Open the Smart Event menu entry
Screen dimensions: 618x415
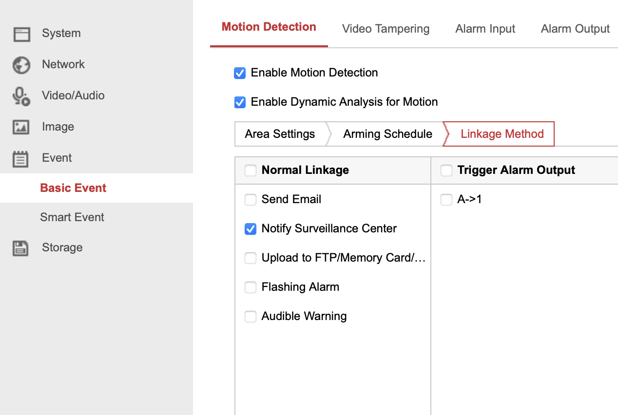tap(72, 217)
